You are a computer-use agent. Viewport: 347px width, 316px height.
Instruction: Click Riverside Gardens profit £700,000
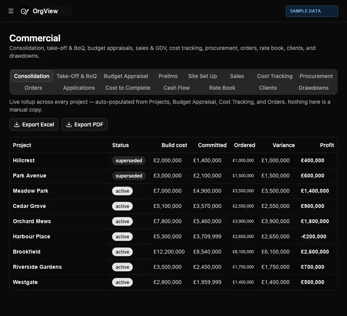click(x=312, y=267)
